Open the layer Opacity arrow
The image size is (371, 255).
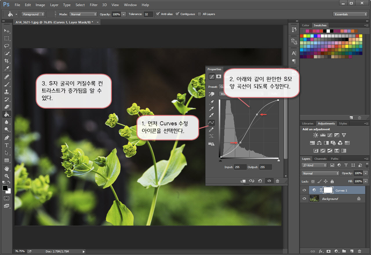pyautogui.click(x=366, y=173)
